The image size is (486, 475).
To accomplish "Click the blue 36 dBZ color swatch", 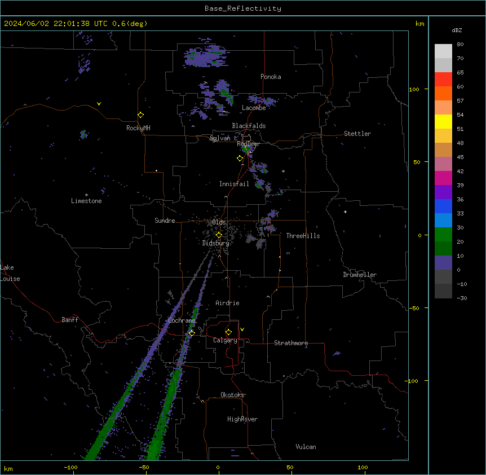I will click(443, 206).
